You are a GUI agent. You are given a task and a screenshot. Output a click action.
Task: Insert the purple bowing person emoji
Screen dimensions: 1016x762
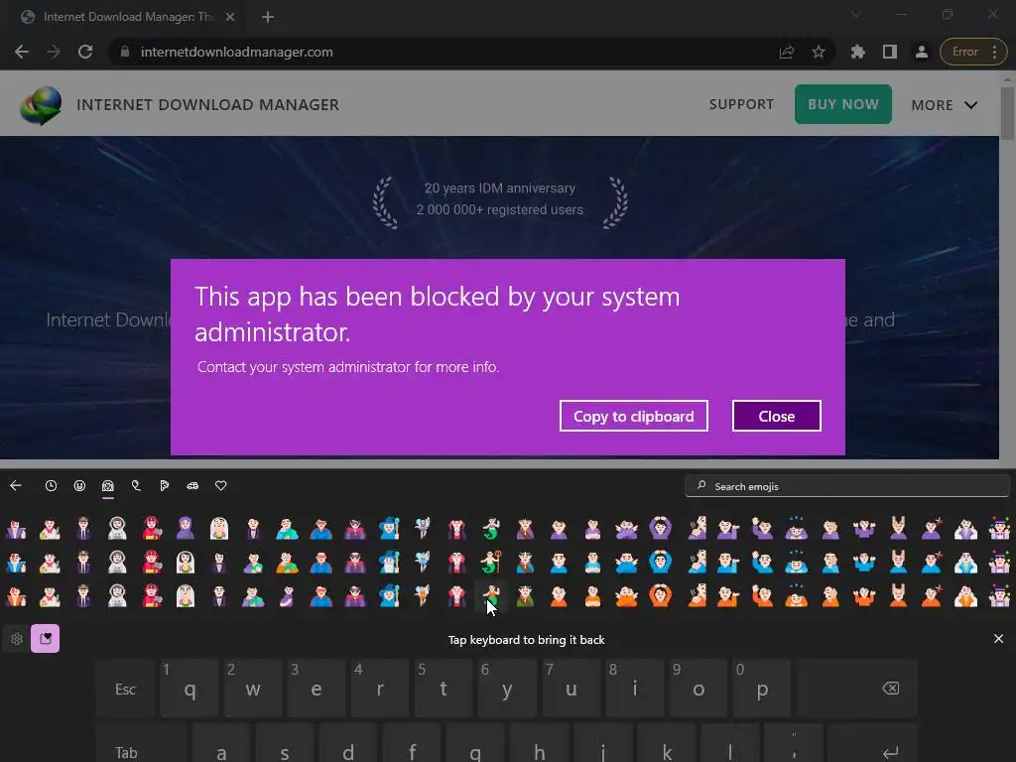point(797,528)
